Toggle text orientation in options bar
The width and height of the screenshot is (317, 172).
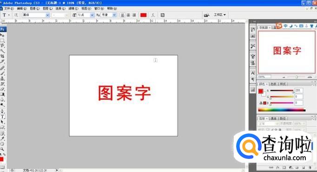pos(16,15)
